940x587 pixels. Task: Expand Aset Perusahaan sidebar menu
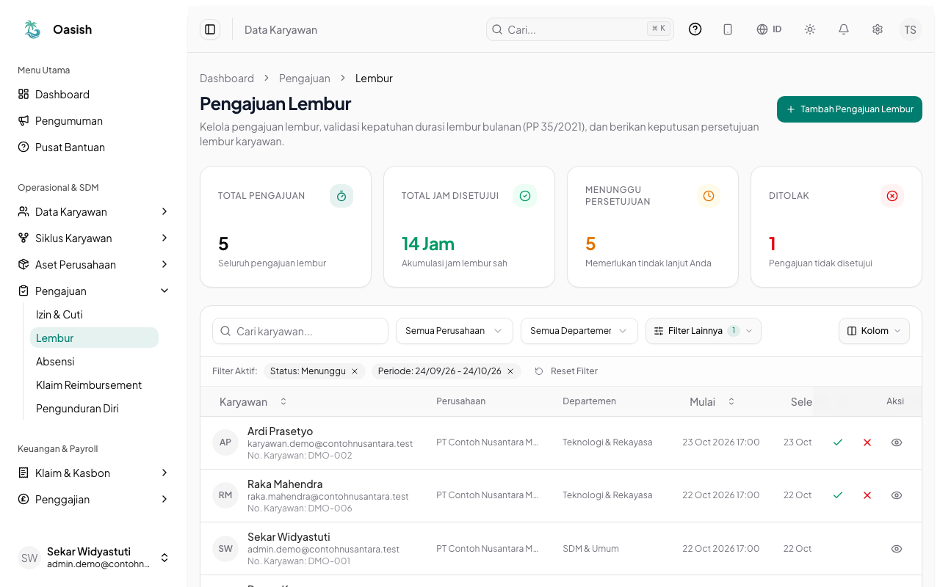[x=94, y=265]
